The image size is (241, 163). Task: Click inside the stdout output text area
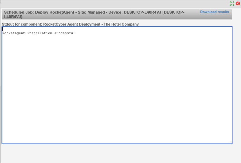click(x=117, y=85)
